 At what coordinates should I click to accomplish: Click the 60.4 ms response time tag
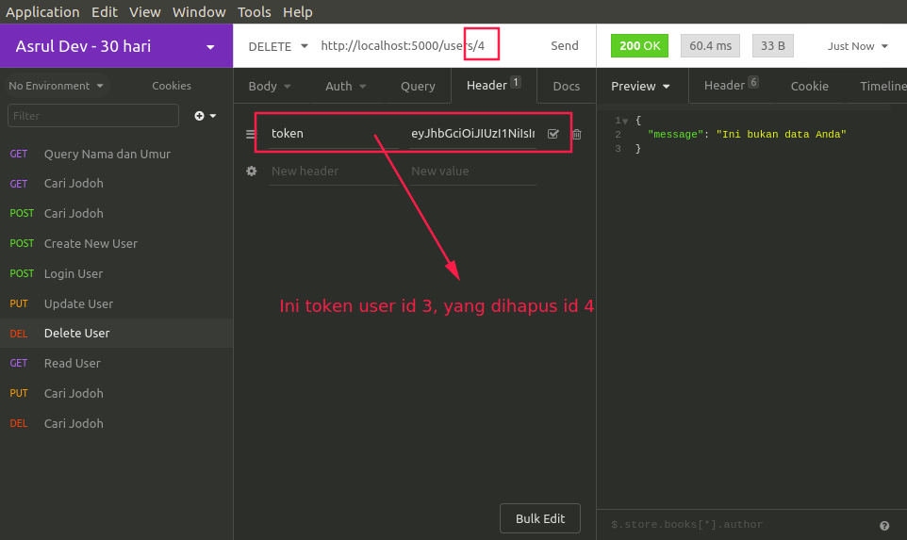(x=710, y=45)
